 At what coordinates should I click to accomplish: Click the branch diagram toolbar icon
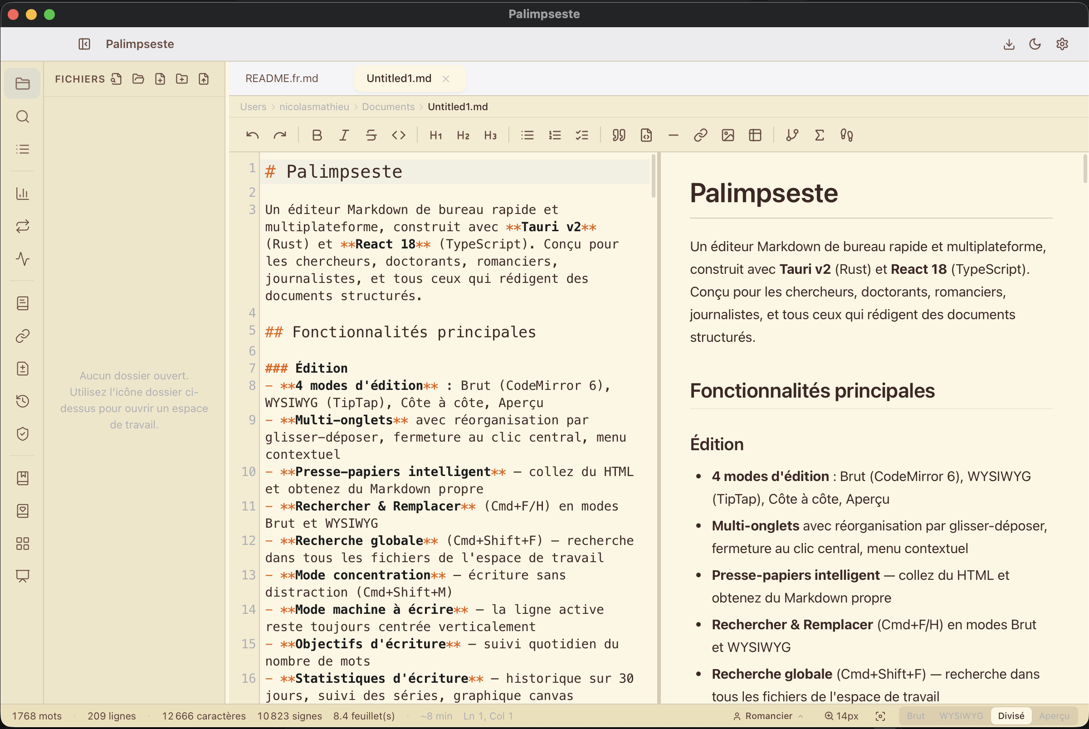click(792, 135)
